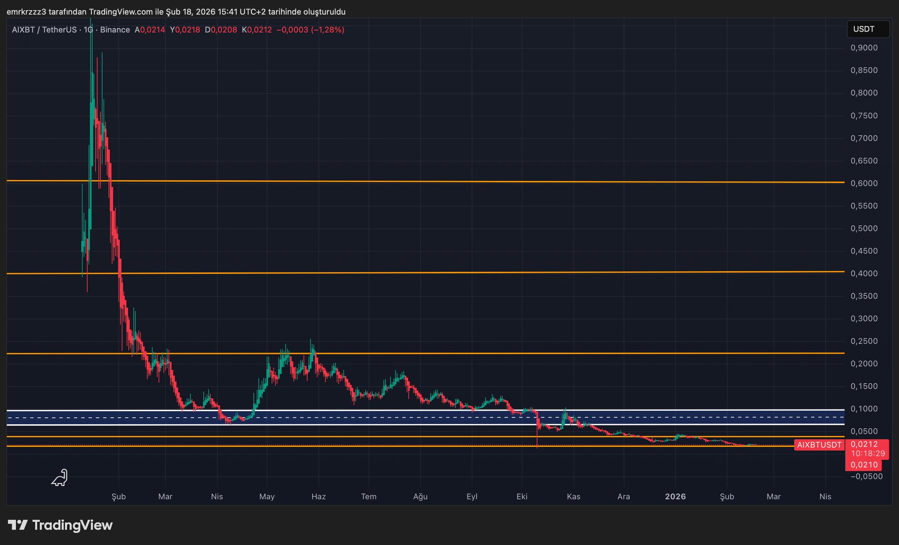The height and width of the screenshot is (545, 899).
Task: Click the Haz month on time axis
Action: 318,497
